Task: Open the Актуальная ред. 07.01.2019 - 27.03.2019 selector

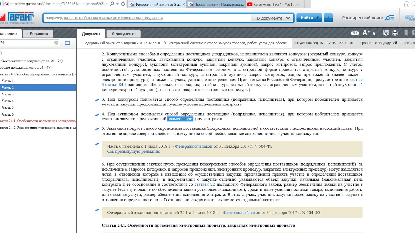Action: click(325, 43)
